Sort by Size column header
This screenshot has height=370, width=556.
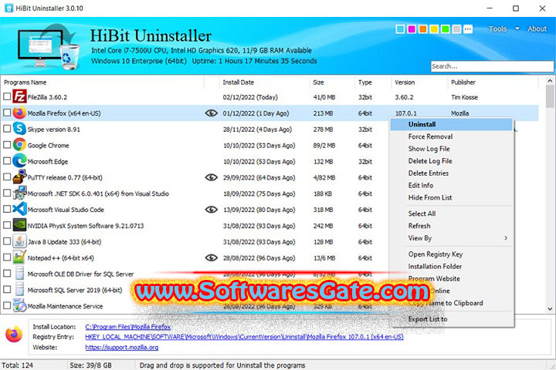pyautogui.click(x=318, y=82)
